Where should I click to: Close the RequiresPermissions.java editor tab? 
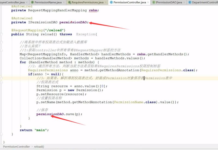pyautogui.click(x=106, y=2)
